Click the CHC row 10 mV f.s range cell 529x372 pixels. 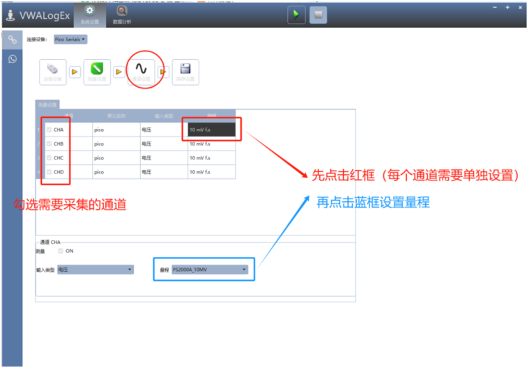pyautogui.click(x=212, y=157)
